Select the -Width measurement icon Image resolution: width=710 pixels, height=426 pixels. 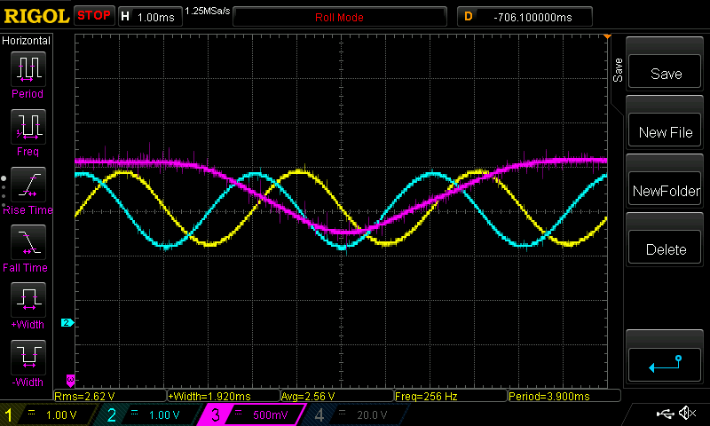[28, 357]
